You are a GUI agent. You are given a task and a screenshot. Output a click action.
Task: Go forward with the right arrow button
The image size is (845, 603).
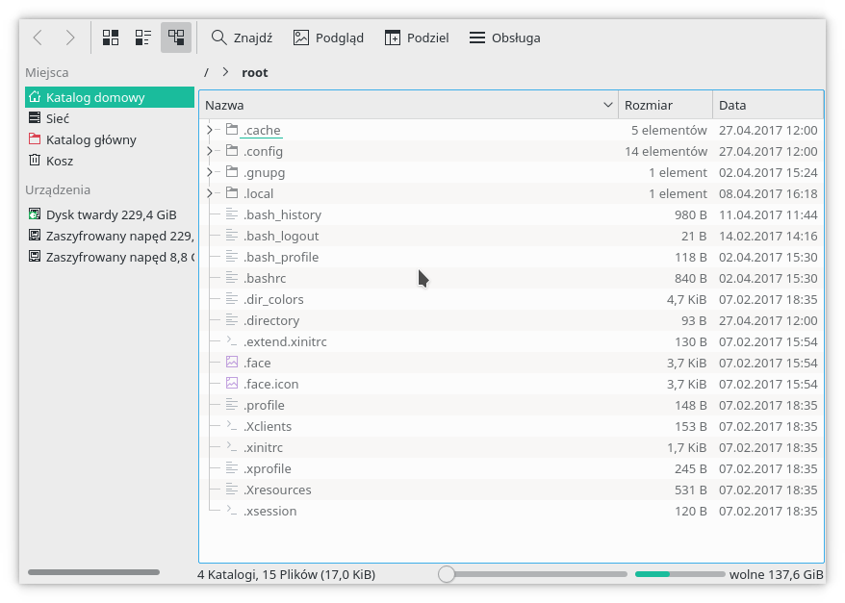(70, 38)
